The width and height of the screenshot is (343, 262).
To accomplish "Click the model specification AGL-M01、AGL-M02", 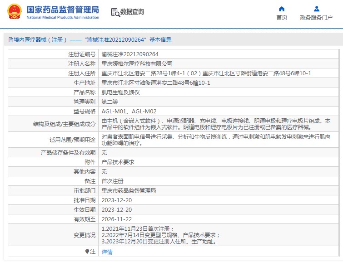I will tap(129, 111).
